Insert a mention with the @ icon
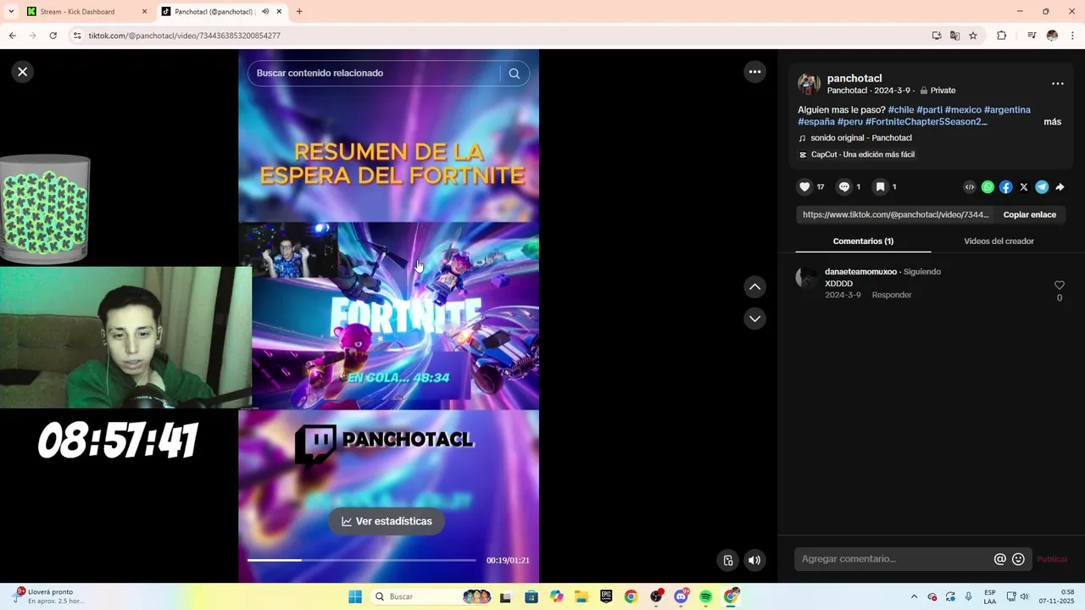Viewport: 1085px width, 610px height. [x=1000, y=559]
